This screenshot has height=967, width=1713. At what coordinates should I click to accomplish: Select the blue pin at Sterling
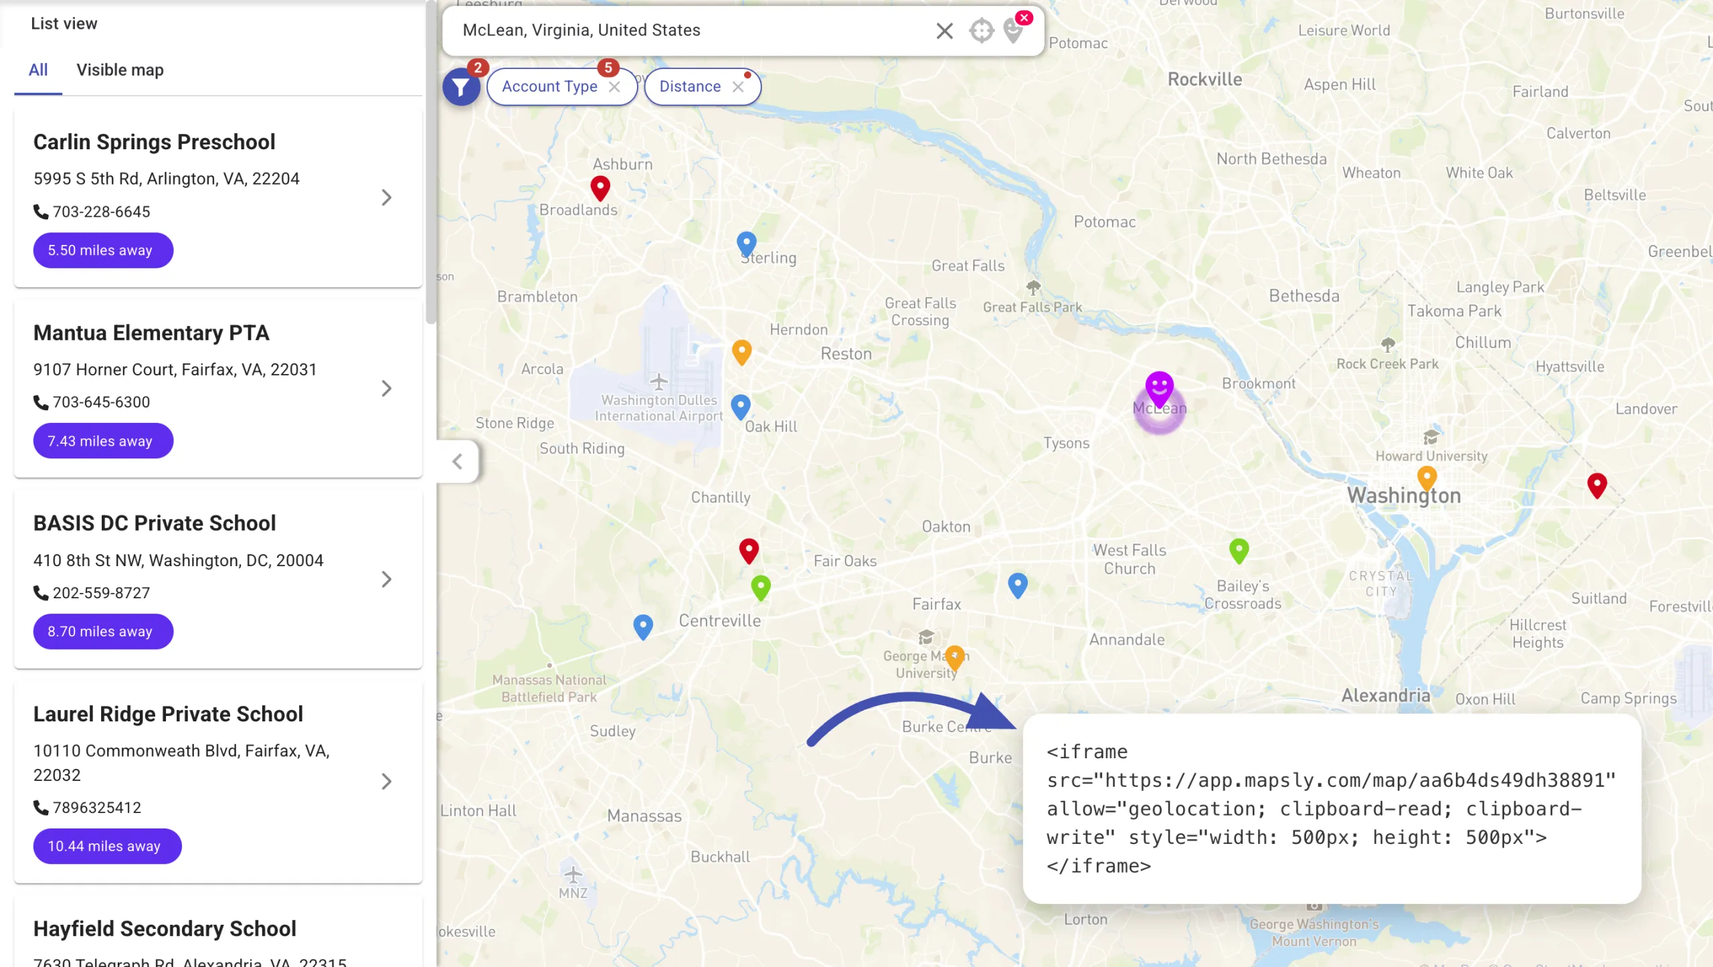(746, 244)
